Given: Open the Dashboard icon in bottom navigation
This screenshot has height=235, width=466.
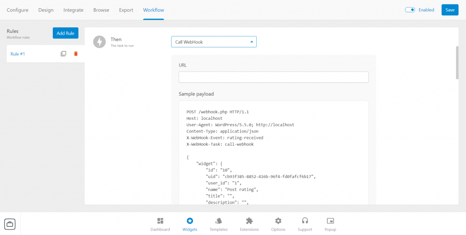Looking at the screenshot, I should [160, 221].
